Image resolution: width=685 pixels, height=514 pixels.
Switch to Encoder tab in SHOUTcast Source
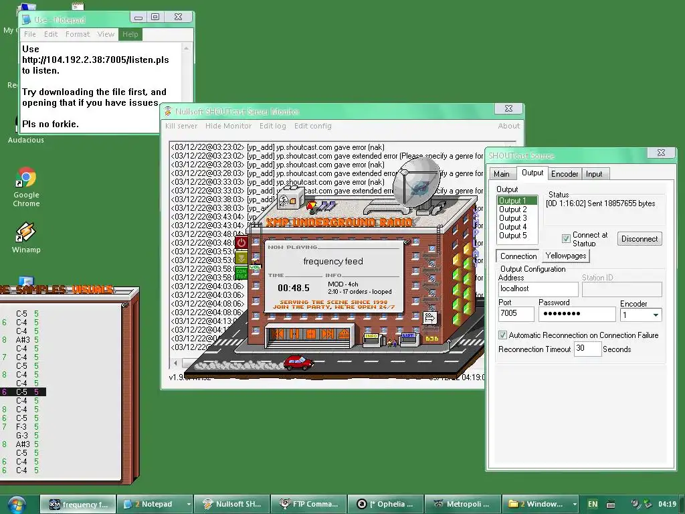(x=565, y=174)
